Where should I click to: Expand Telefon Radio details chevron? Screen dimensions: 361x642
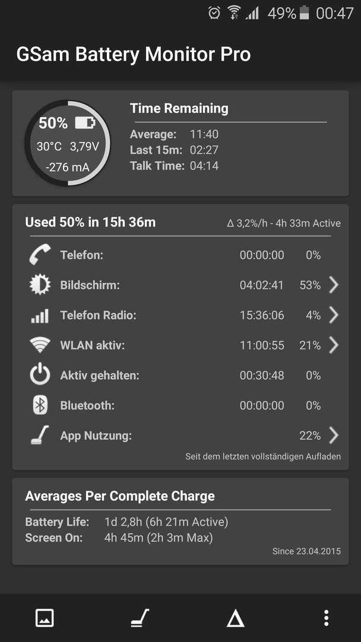click(x=334, y=315)
